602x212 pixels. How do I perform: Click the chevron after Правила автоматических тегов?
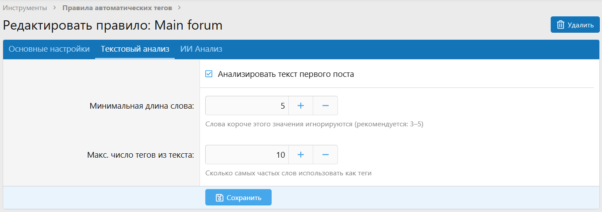pos(179,8)
